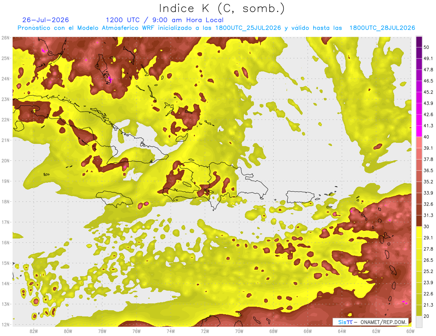Click the "72W" longitude label
436x336 pixels.
coord(205,331)
